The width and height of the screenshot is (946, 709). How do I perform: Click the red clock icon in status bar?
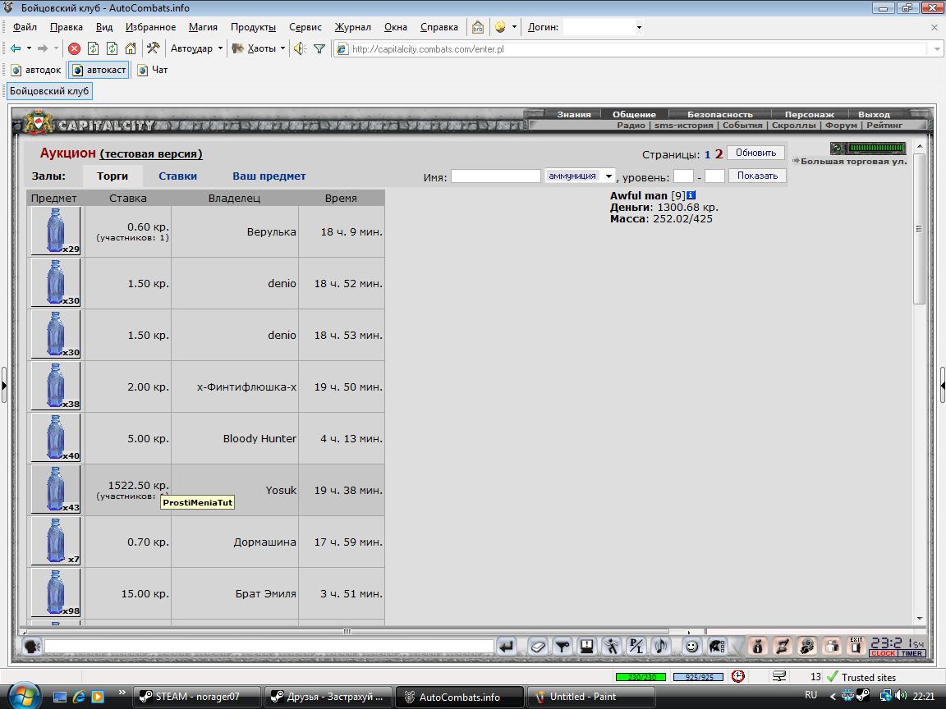click(737, 676)
